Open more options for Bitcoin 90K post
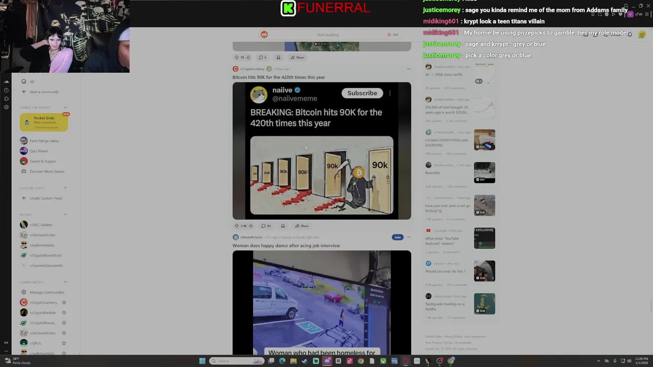 tap(408, 69)
